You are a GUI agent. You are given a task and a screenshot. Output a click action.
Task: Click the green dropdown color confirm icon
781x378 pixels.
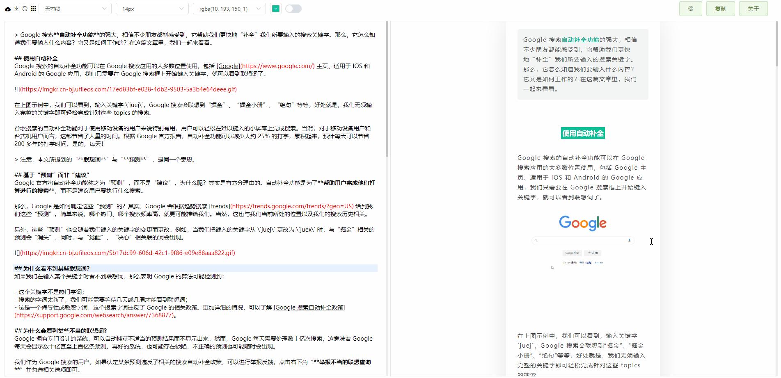(x=275, y=8)
